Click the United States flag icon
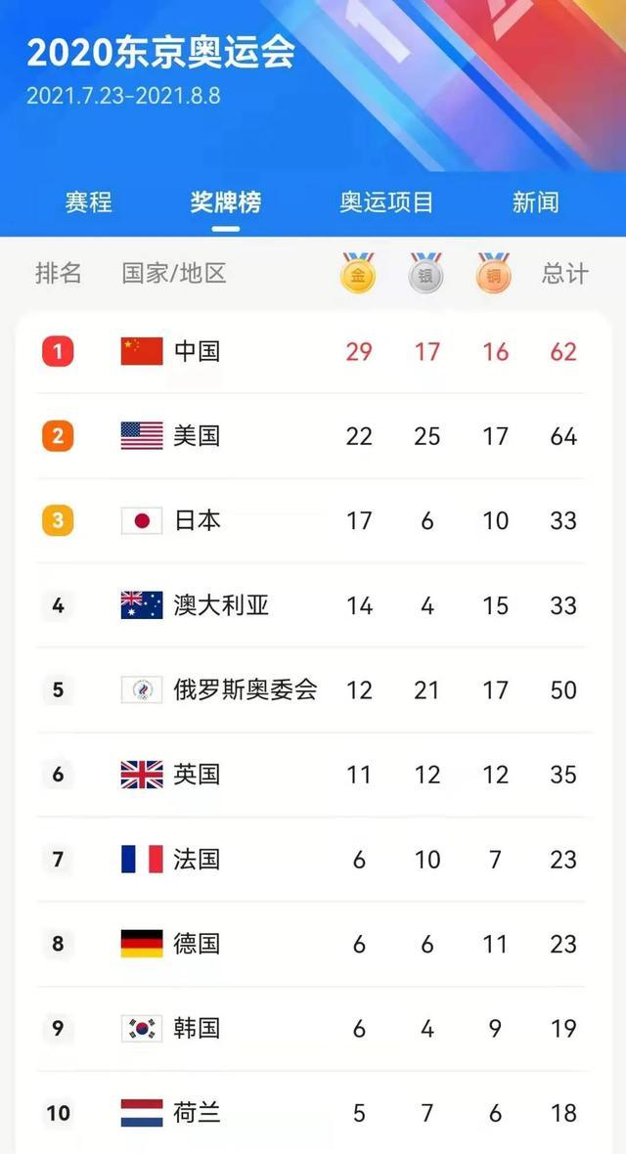The height and width of the screenshot is (1154, 626). click(142, 436)
